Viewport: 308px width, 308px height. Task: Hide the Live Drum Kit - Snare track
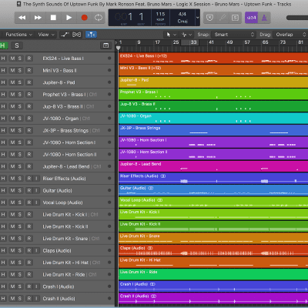[3, 239]
